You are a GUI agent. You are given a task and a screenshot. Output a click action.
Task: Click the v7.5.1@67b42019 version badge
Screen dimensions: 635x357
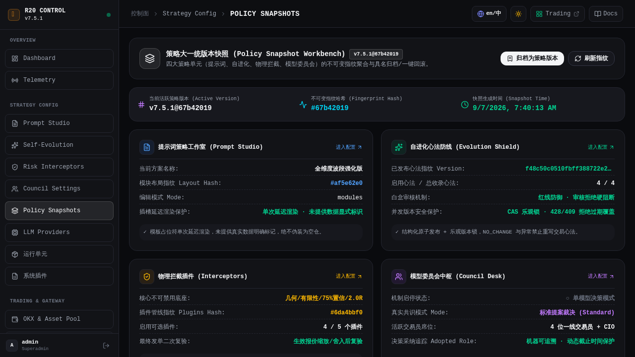(376, 54)
